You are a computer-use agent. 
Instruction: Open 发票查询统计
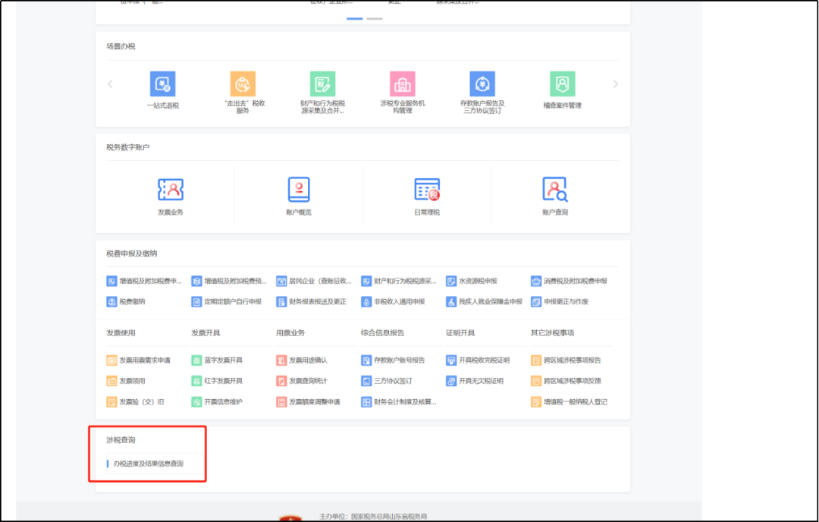(302, 381)
